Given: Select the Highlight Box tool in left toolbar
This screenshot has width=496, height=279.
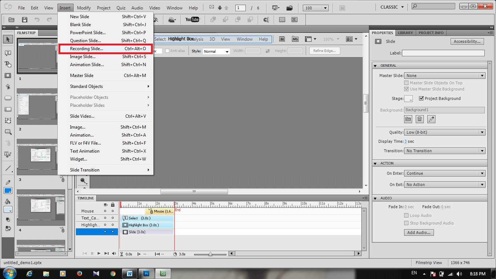Looking at the screenshot, I should coord(8,76).
